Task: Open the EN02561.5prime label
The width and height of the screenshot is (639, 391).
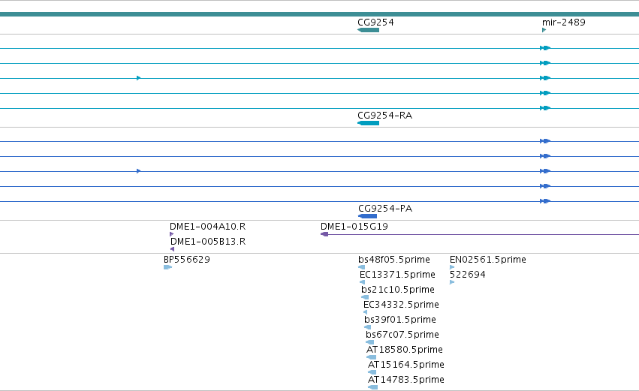Action: (488, 260)
